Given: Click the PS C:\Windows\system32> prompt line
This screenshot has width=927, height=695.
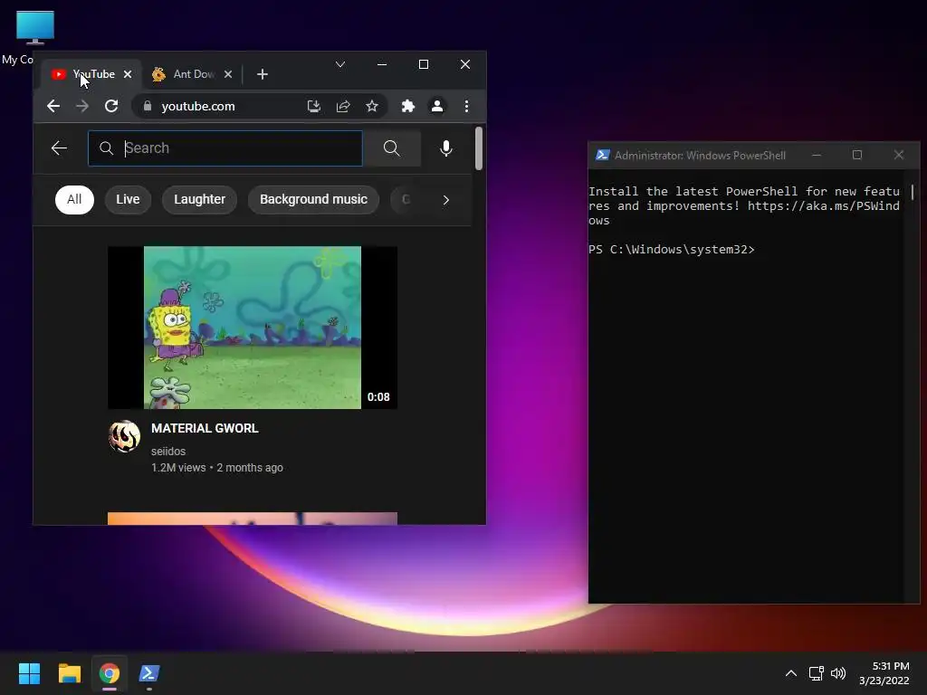Looking at the screenshot, I should tap(672, 250).
